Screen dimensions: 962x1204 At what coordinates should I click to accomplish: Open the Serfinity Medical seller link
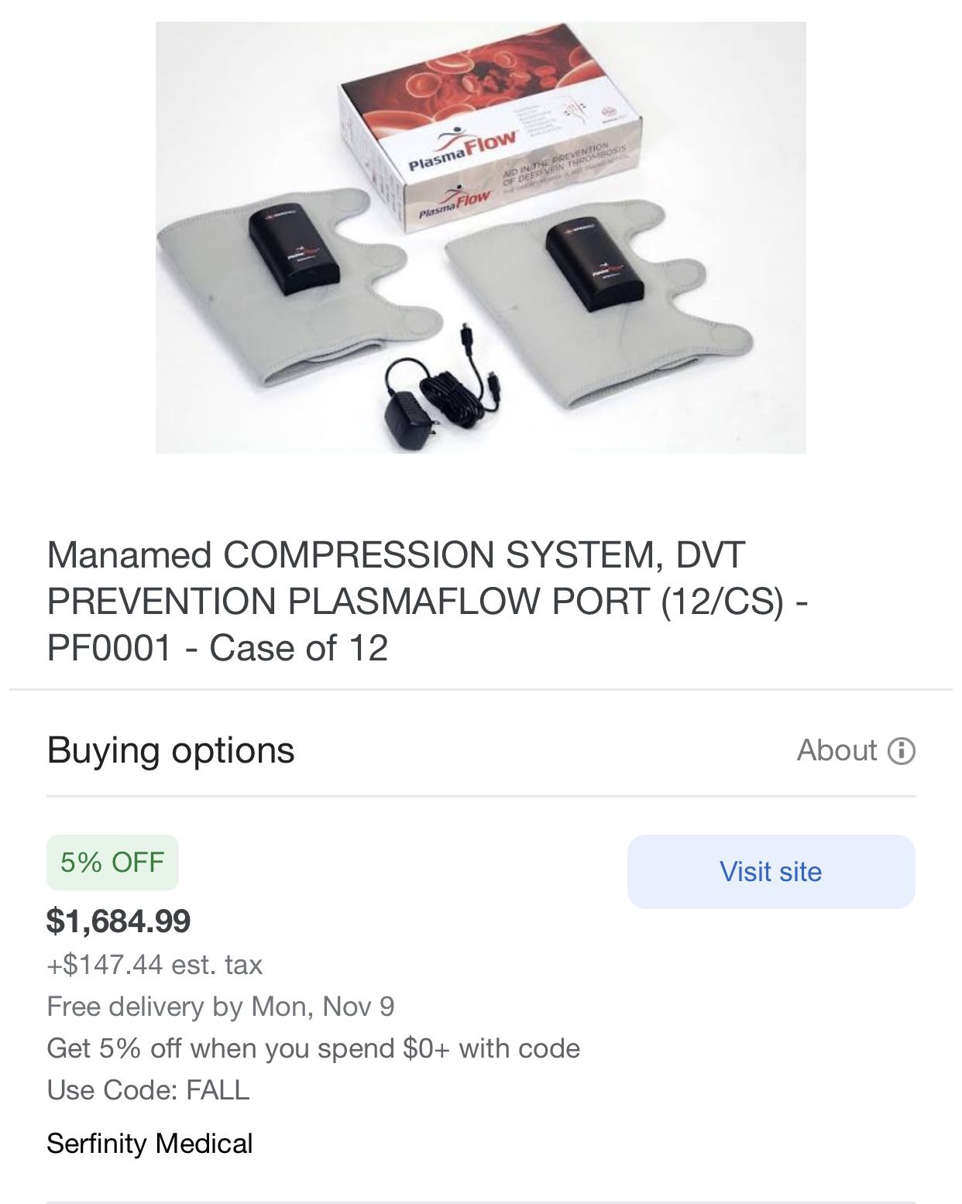(x=149, y=1144)
